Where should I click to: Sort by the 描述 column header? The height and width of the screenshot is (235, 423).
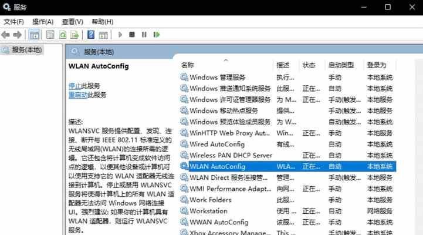pyautogui.click(x=283, y=65)
